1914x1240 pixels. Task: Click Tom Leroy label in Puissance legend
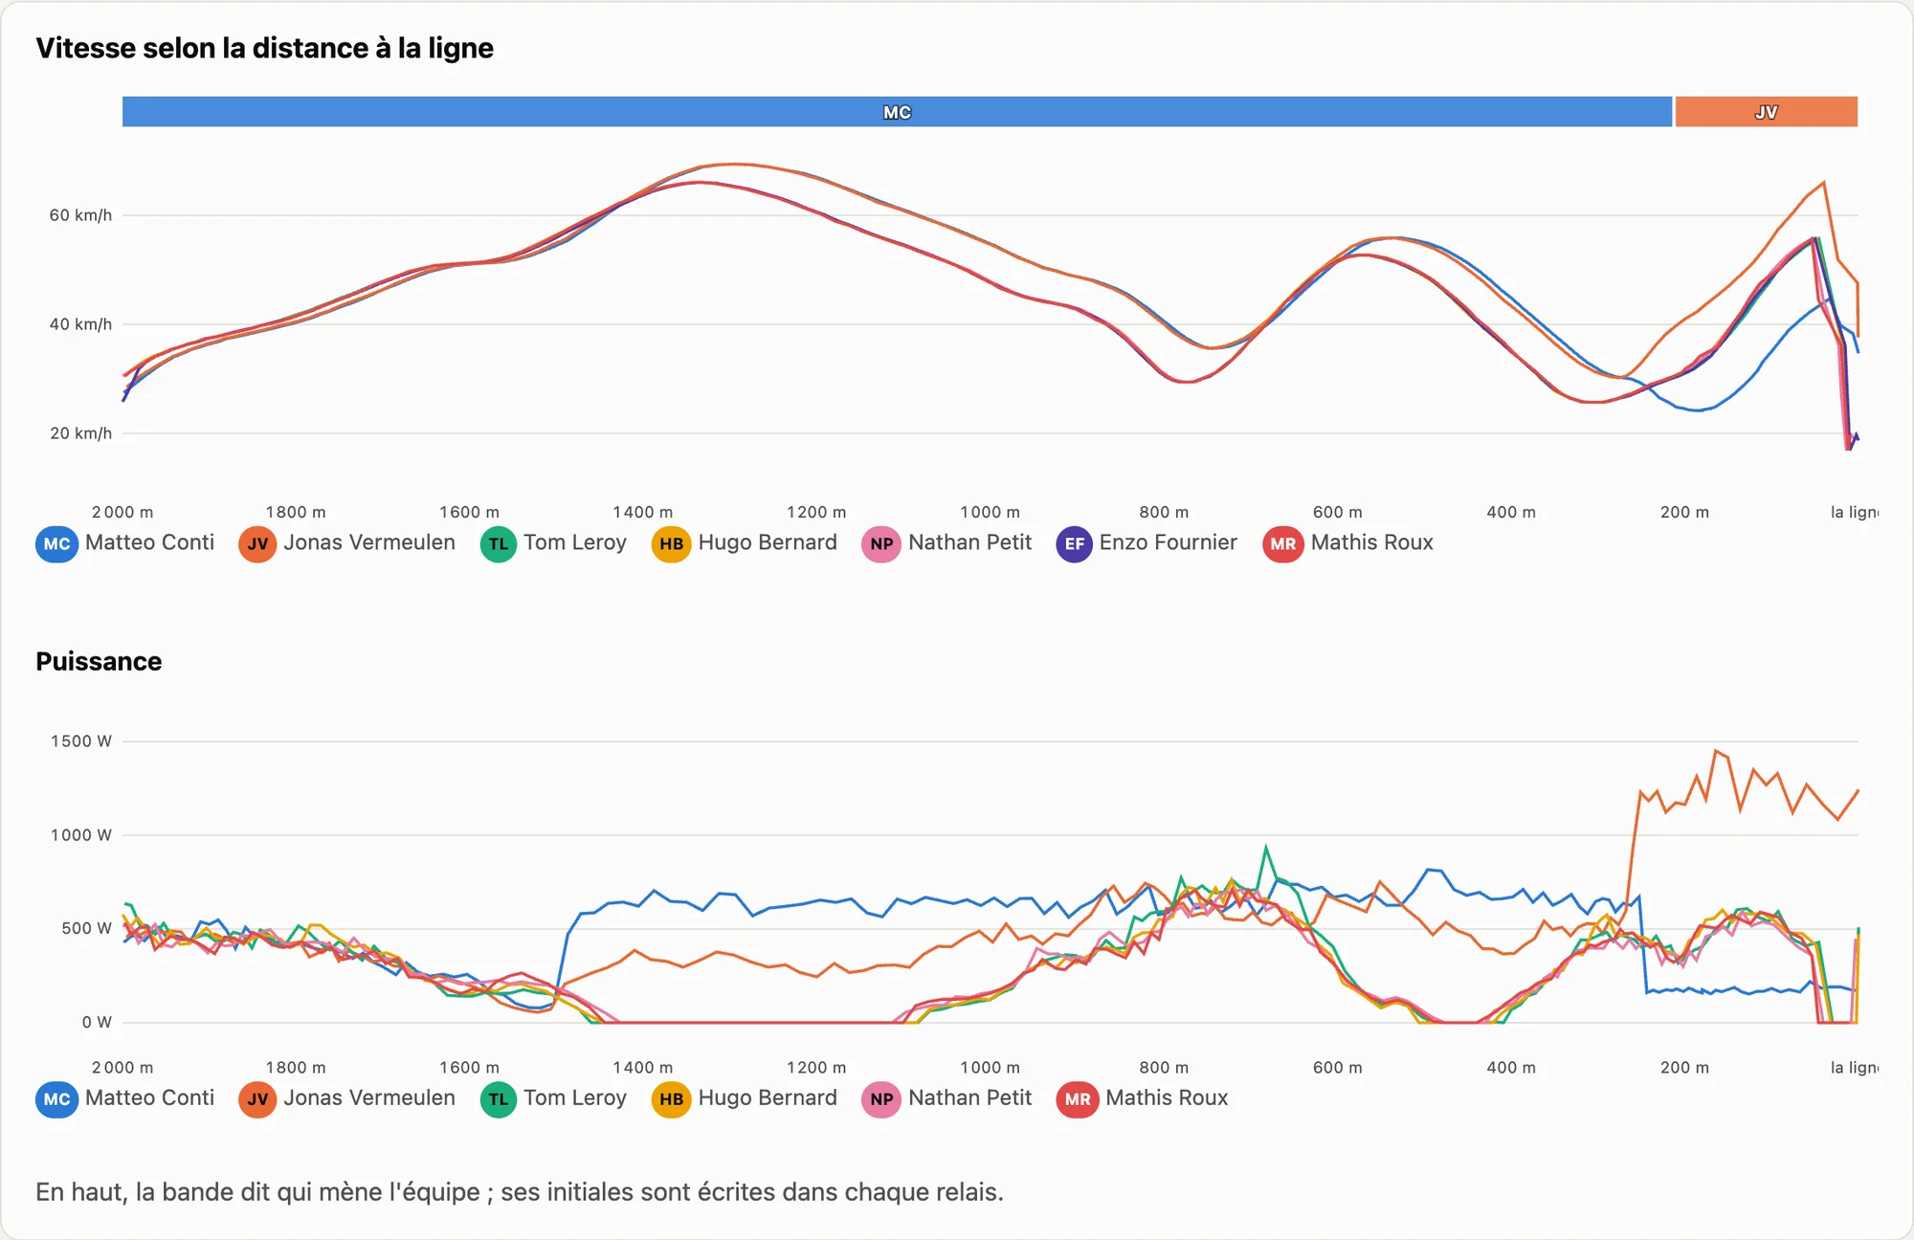tap(575, 1097)
